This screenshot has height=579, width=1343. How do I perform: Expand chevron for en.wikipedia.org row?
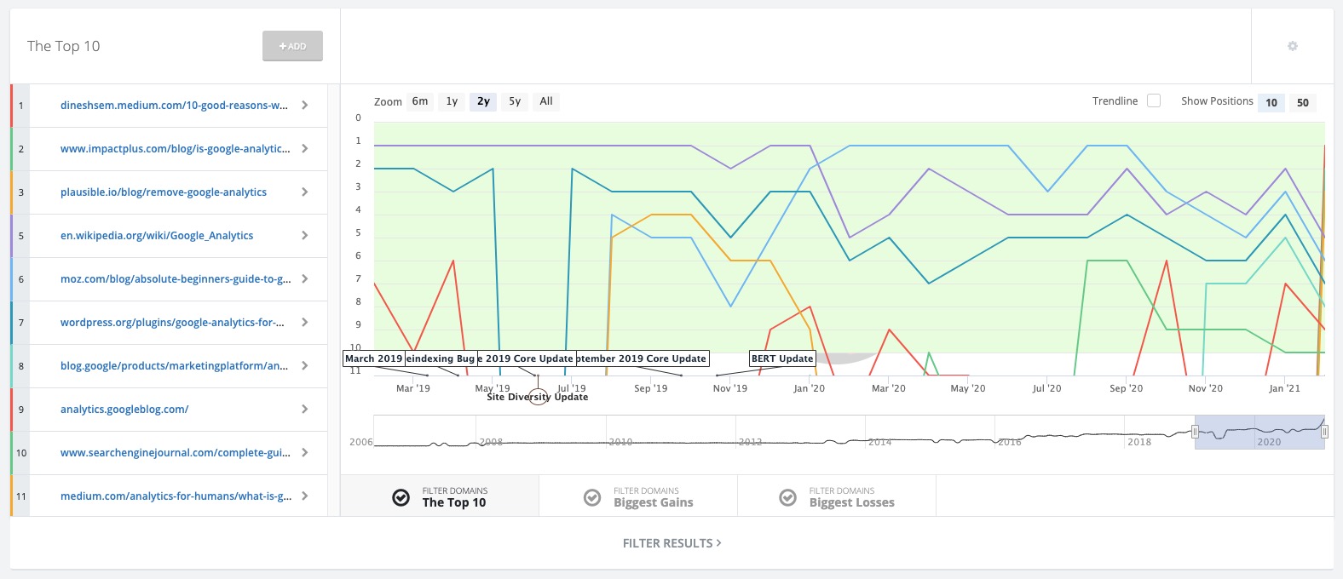click(x=305, y=236)
